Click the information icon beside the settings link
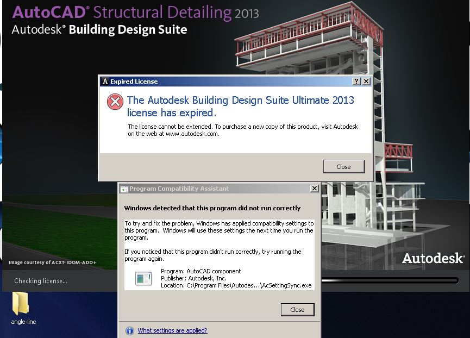 click(129, 330)
